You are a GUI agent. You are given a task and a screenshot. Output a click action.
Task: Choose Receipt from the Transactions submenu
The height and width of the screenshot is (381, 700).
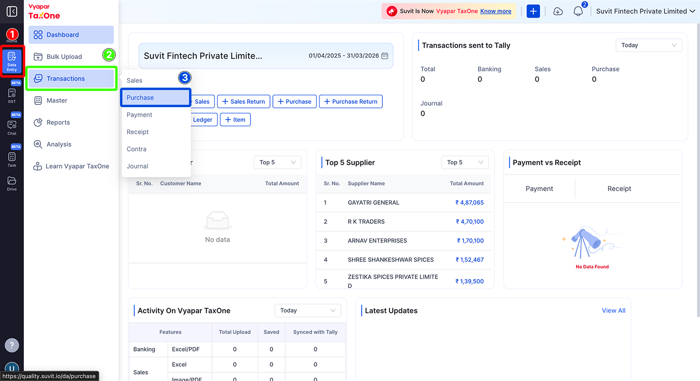coord(156,132)
